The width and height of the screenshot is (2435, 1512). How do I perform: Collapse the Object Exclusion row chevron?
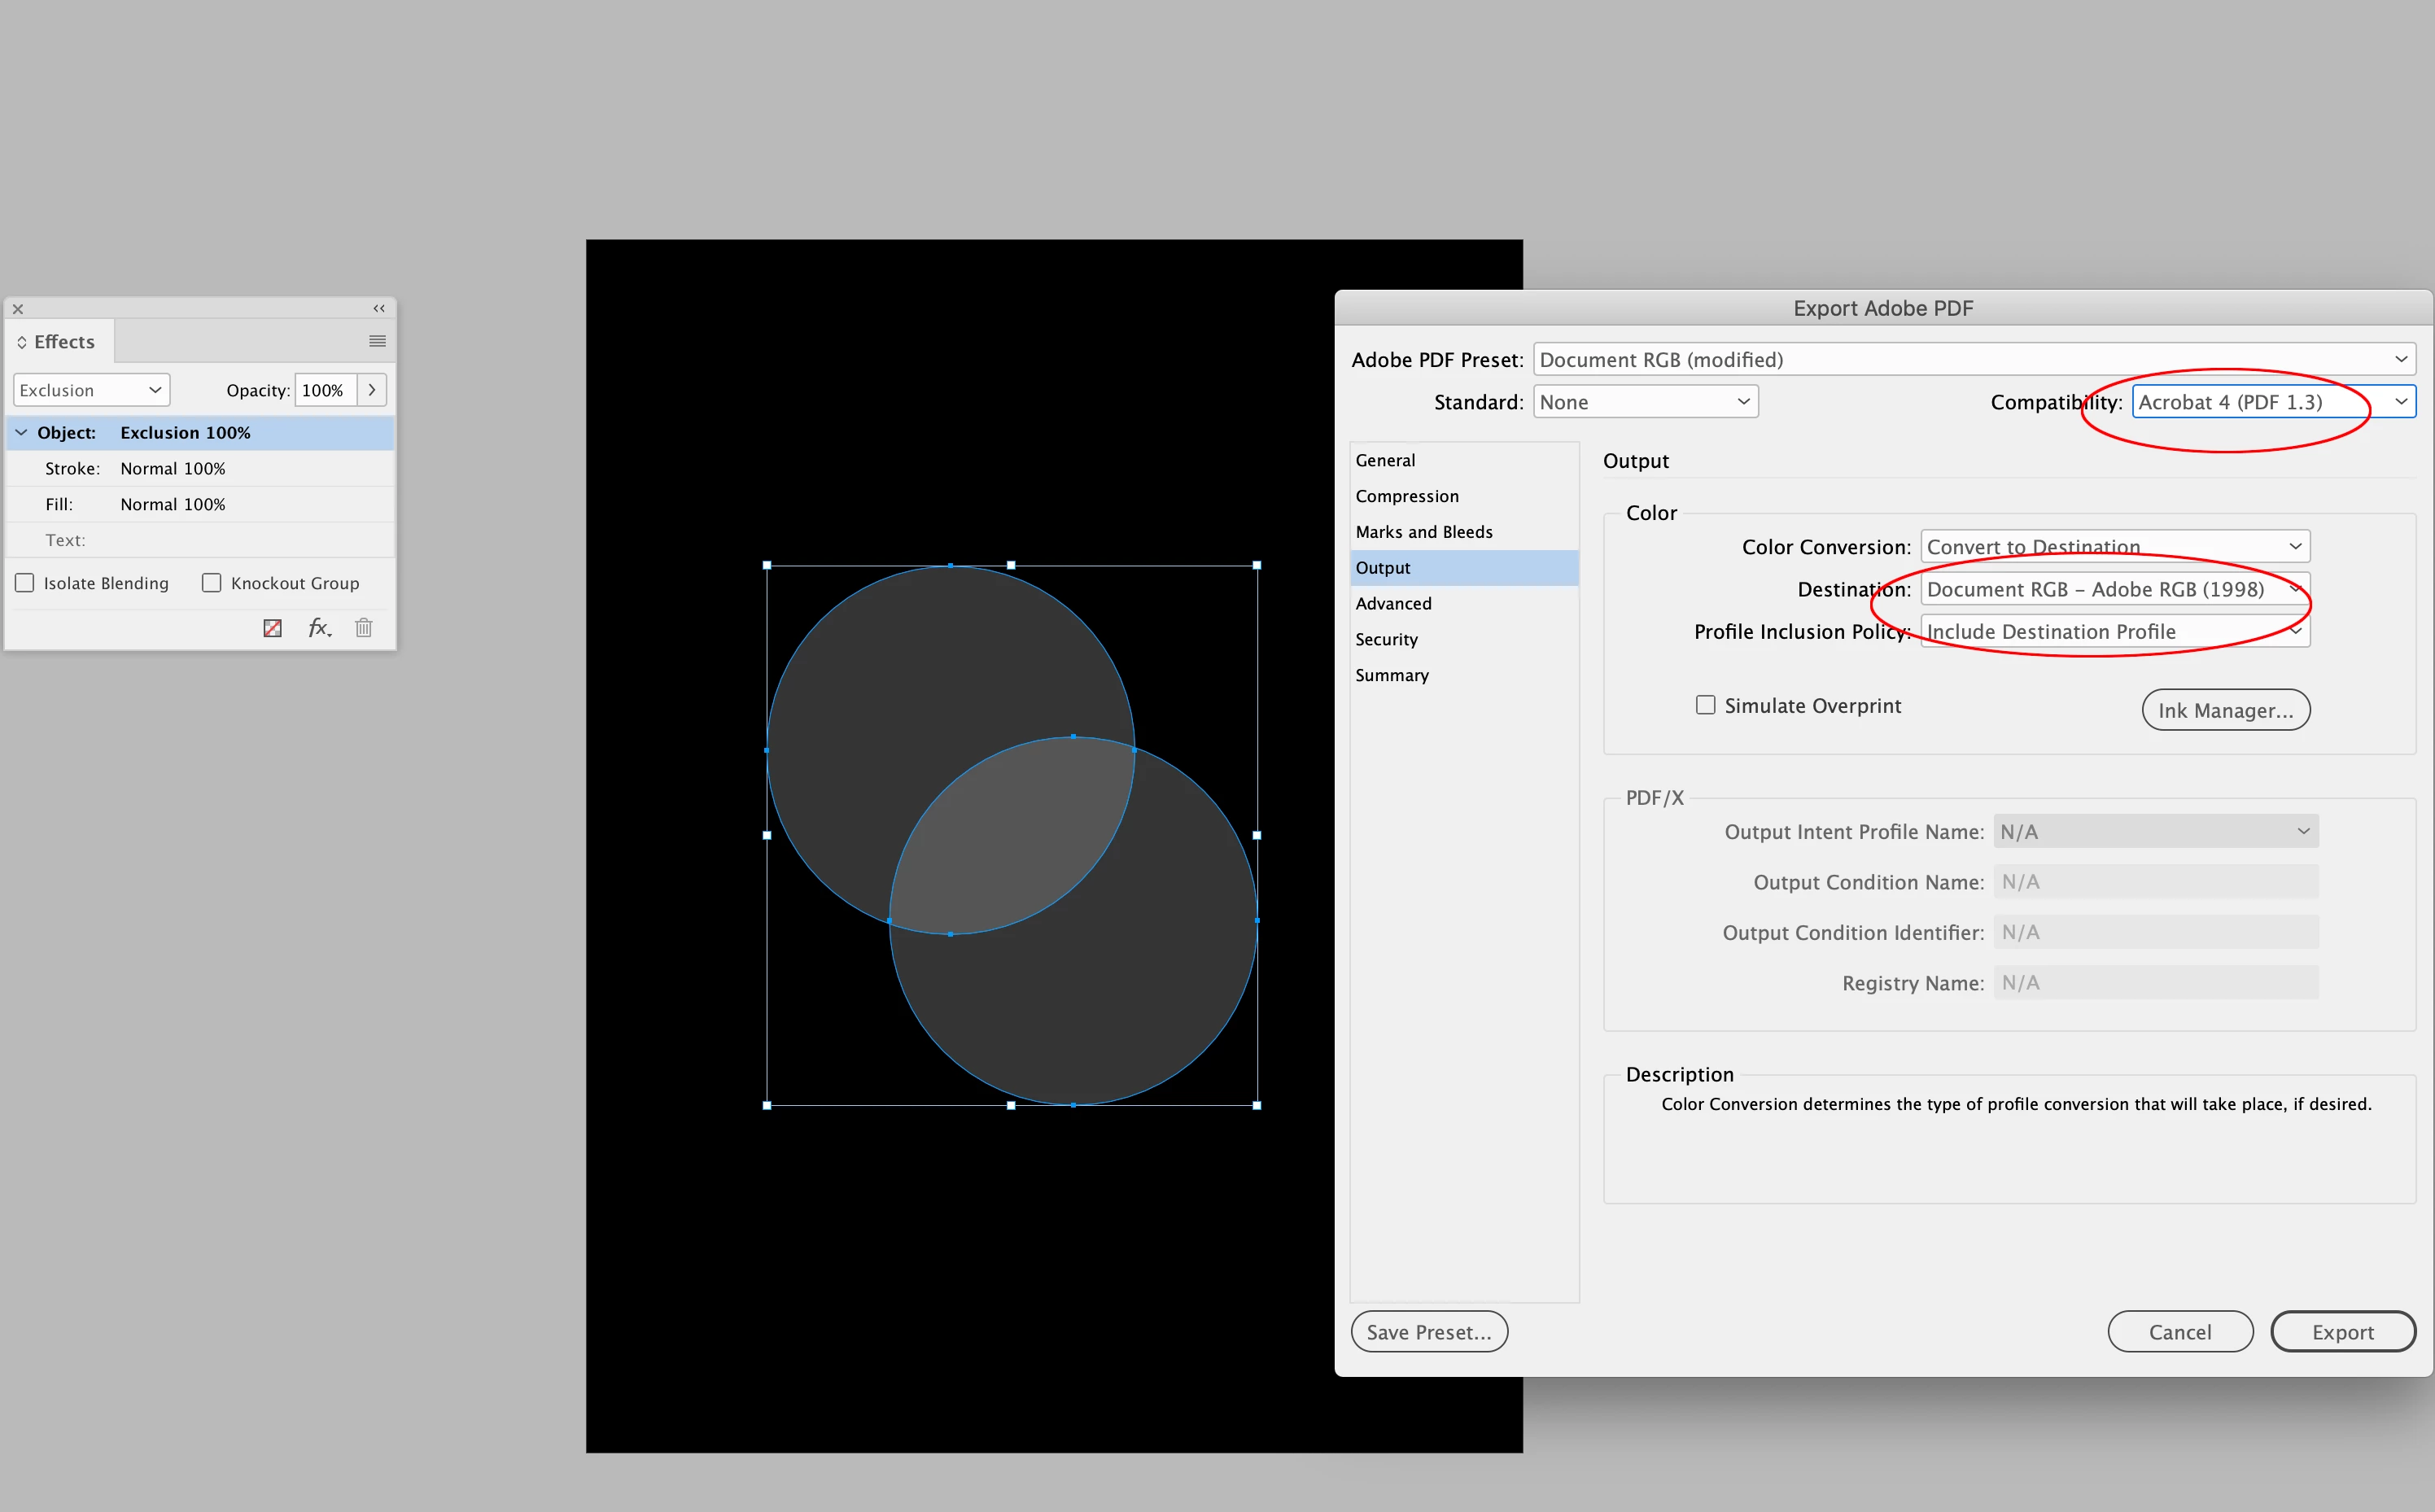(21, 432)
